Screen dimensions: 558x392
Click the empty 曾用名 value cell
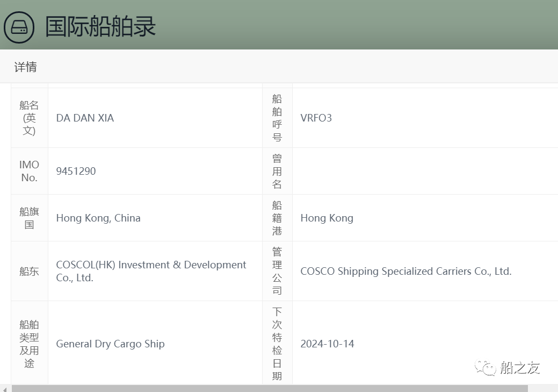(424, 171)
